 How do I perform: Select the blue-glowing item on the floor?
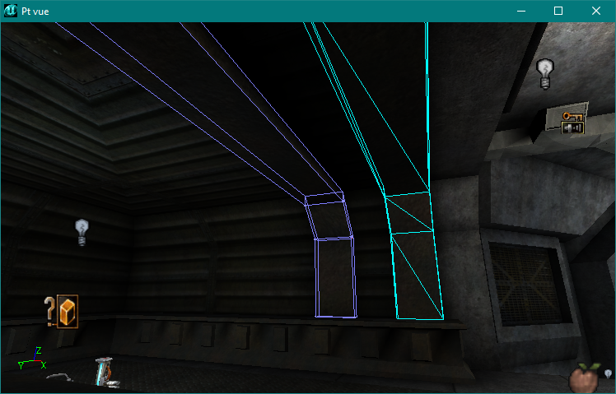tap(104, 371)
